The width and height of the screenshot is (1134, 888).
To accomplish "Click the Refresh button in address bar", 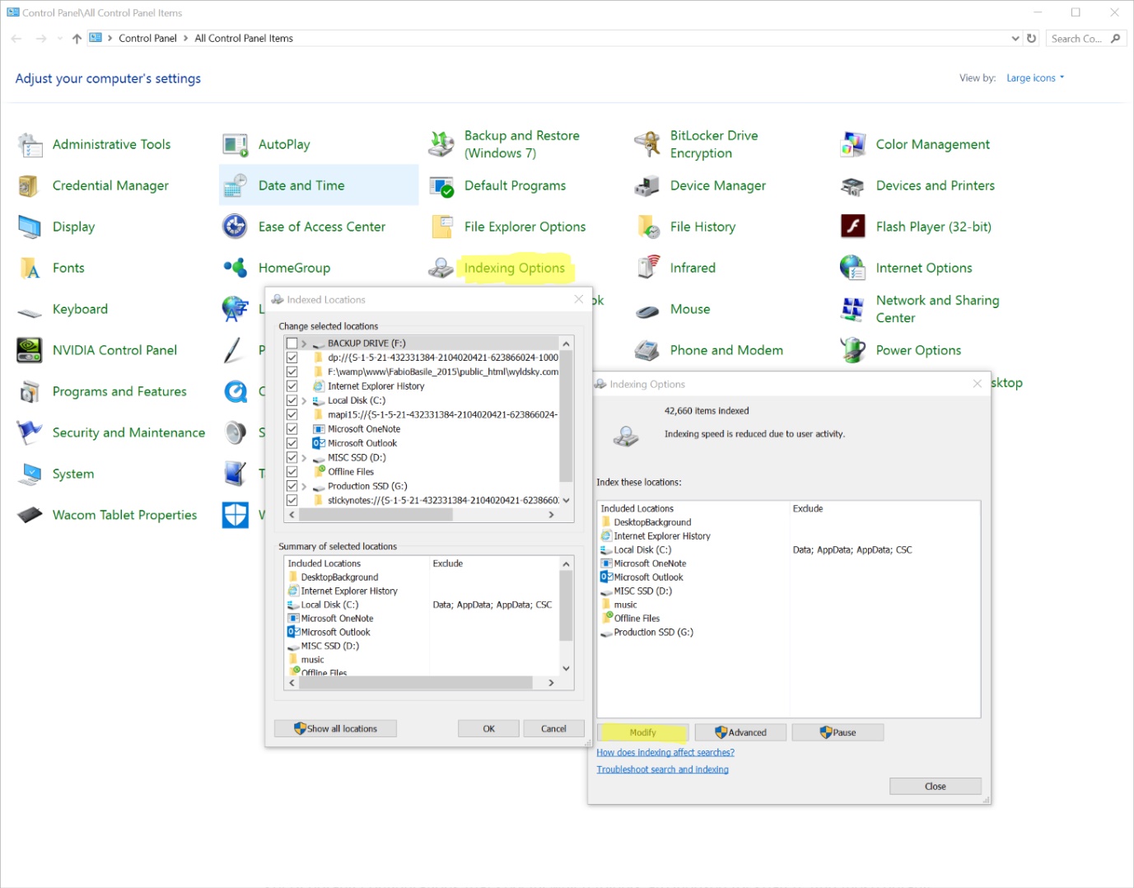I will (x=1031, y=39).
